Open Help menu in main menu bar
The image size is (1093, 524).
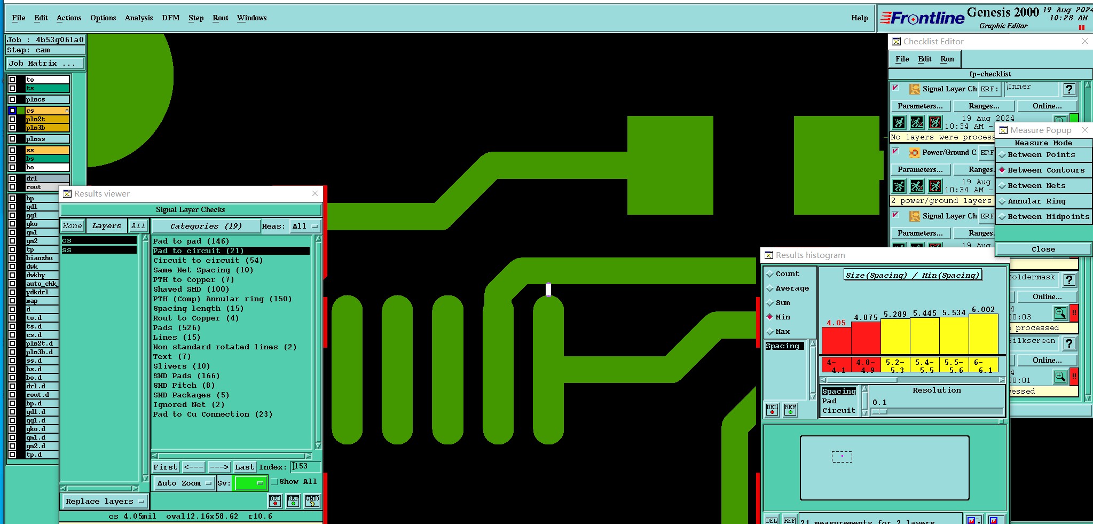click(859, 18)
